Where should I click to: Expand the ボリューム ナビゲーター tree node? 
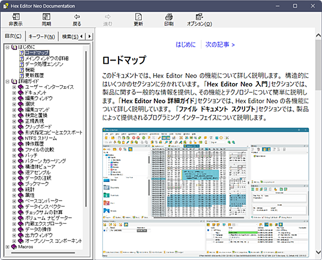pyautogui.click(x=14, y=218)
